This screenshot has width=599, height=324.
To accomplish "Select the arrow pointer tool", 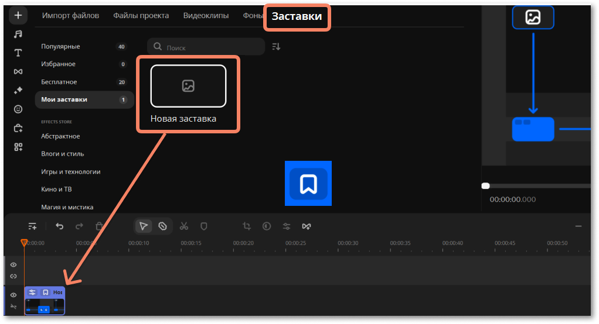I will [144, 226].
